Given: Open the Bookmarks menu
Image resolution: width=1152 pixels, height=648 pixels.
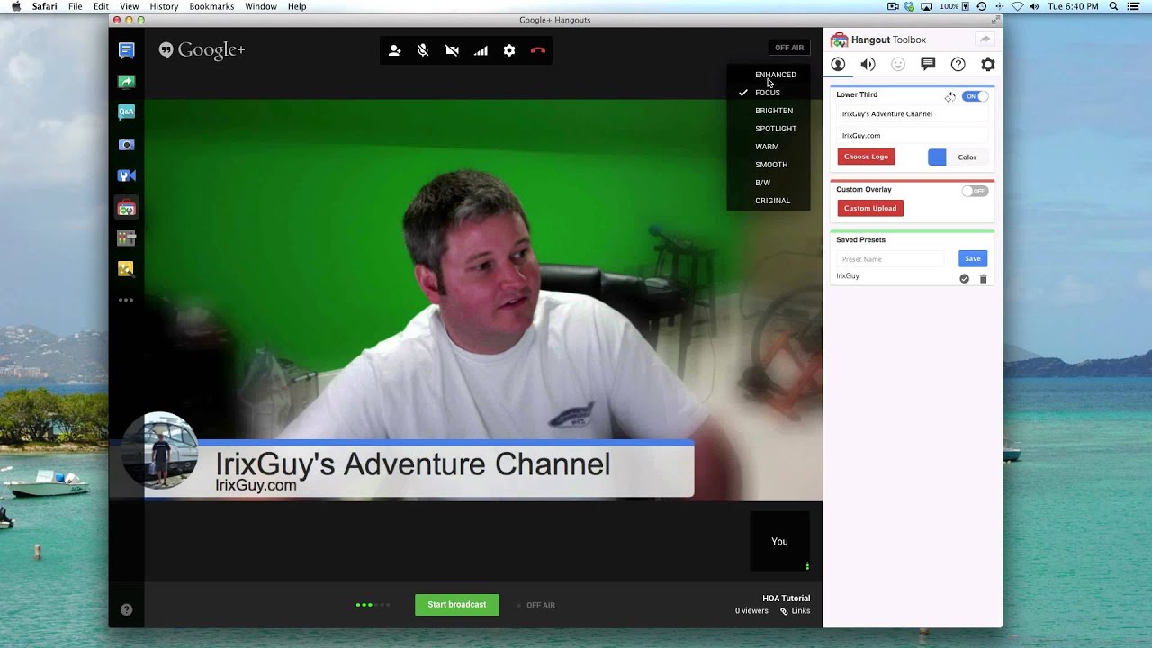Looking at the screenshot, I should [x=211, y=6].
